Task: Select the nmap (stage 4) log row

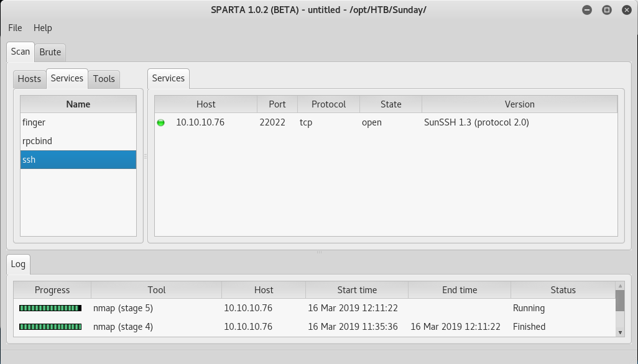Action: [x=123, y=327]
